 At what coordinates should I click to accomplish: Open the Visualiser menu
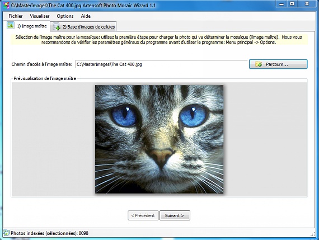[40, 16]
